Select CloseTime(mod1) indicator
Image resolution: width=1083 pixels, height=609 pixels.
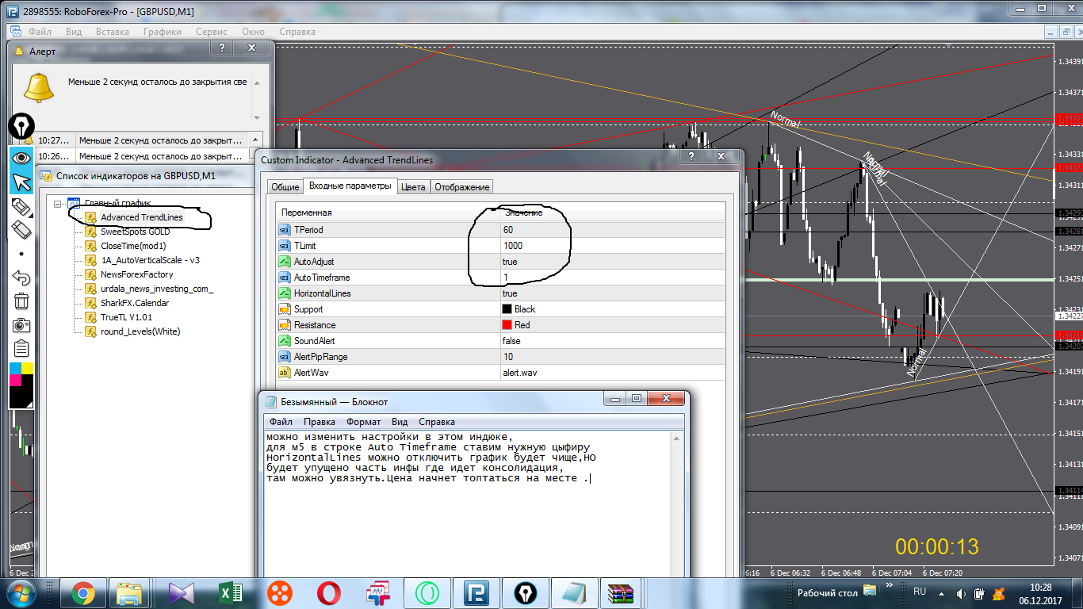[133, 246]
